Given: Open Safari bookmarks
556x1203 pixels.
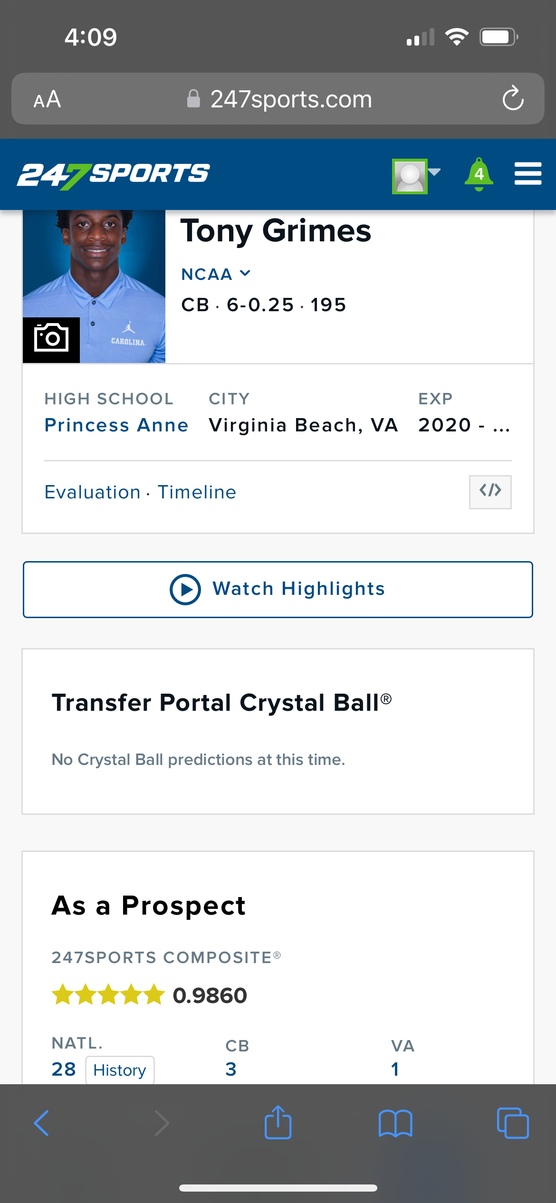Looking at the screenshot, I should pos(395,1123).
